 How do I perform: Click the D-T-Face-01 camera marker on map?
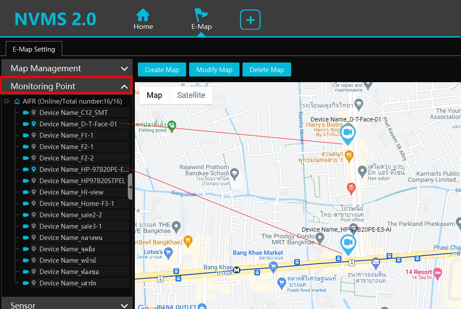pos(348,133)
